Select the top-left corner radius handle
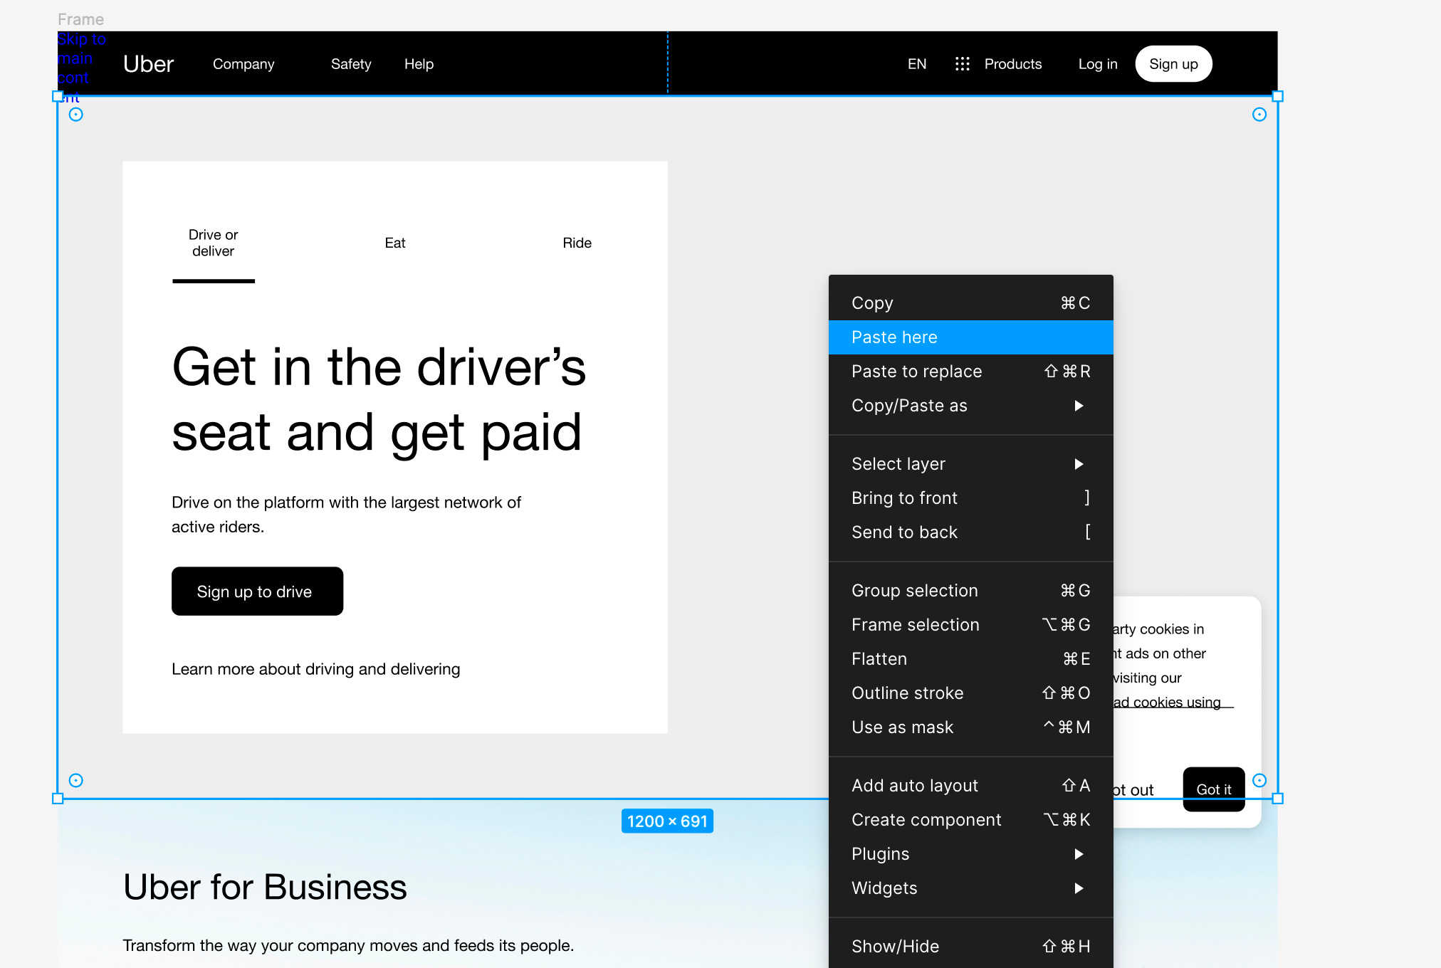The image size is (1441, 968). coord(76,115)
